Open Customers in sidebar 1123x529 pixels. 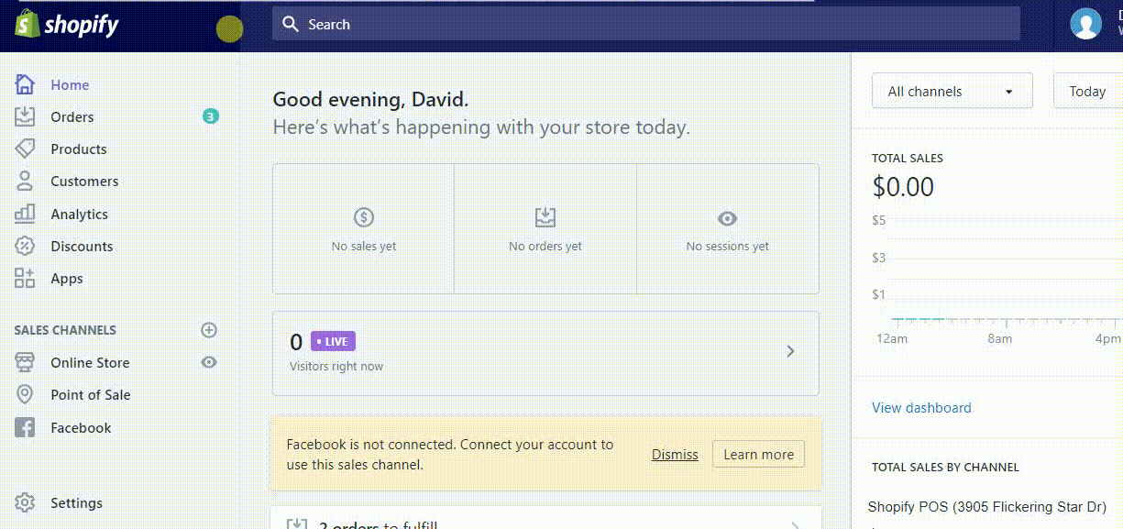pos(84,181)
